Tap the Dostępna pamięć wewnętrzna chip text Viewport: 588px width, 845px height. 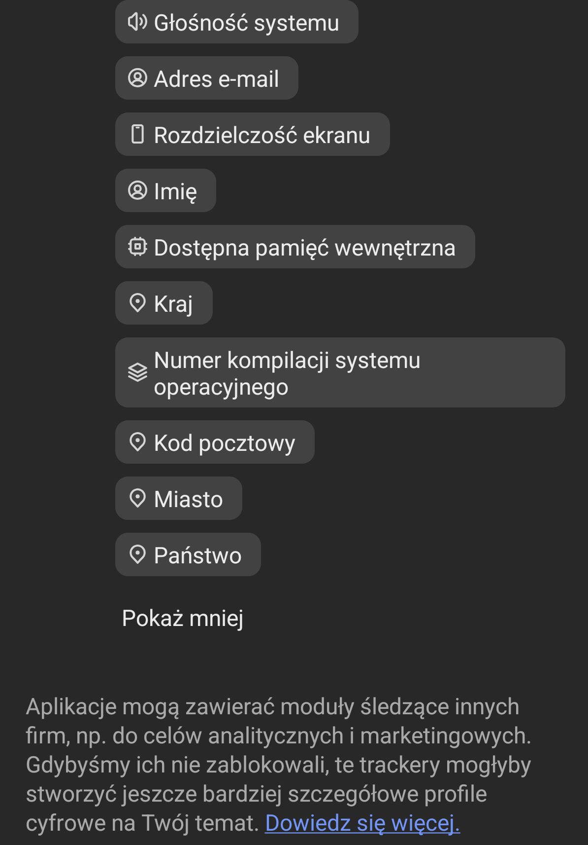pyautogui.click(x=305, y=248)
